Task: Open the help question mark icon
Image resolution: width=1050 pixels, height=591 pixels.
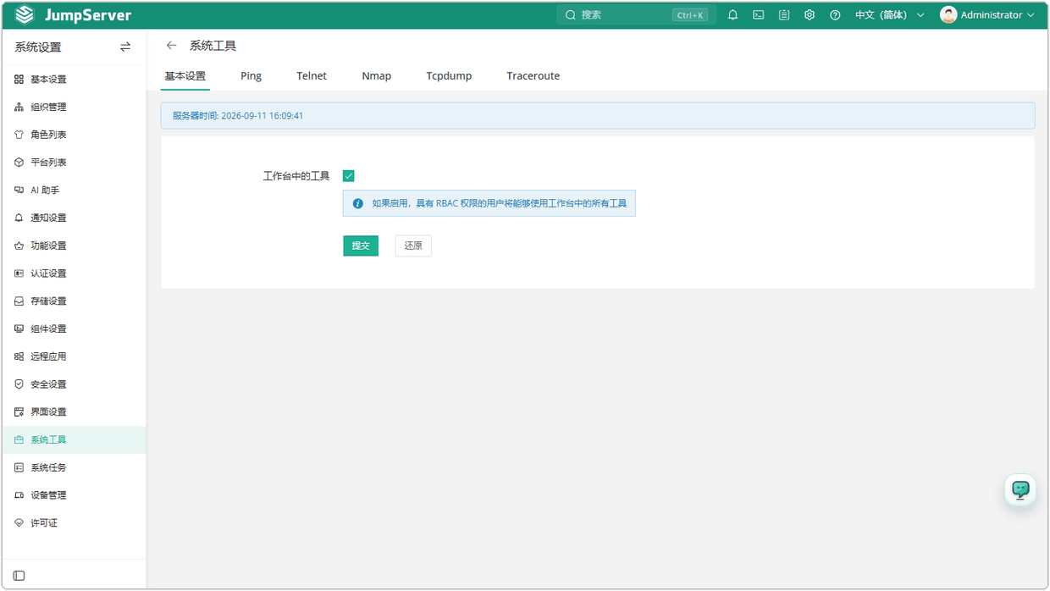Action: [x=835, y=15]
